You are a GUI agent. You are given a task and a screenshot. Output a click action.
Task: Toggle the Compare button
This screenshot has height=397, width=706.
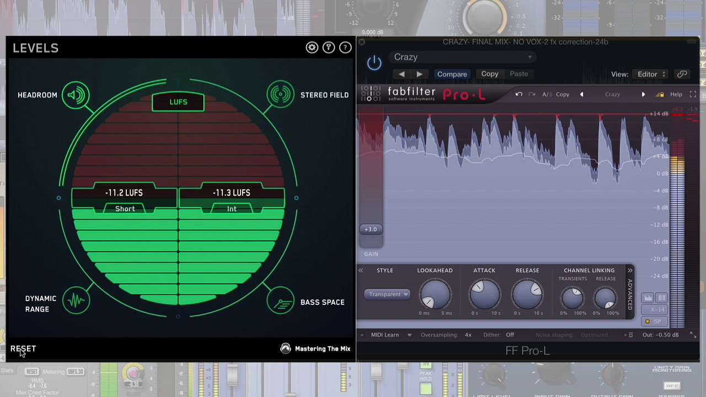coord(452,74)
